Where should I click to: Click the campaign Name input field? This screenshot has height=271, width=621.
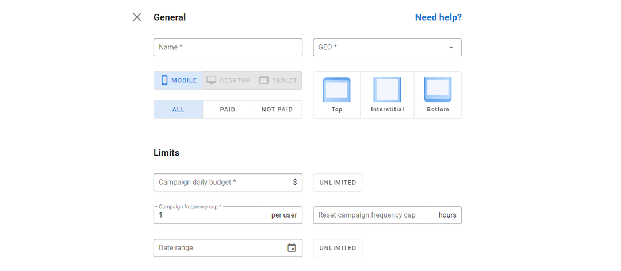click(228, 48)
